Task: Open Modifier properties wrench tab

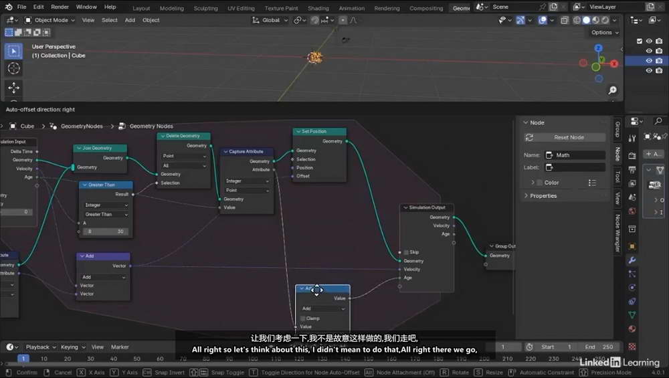Action: tap(632, 260)
